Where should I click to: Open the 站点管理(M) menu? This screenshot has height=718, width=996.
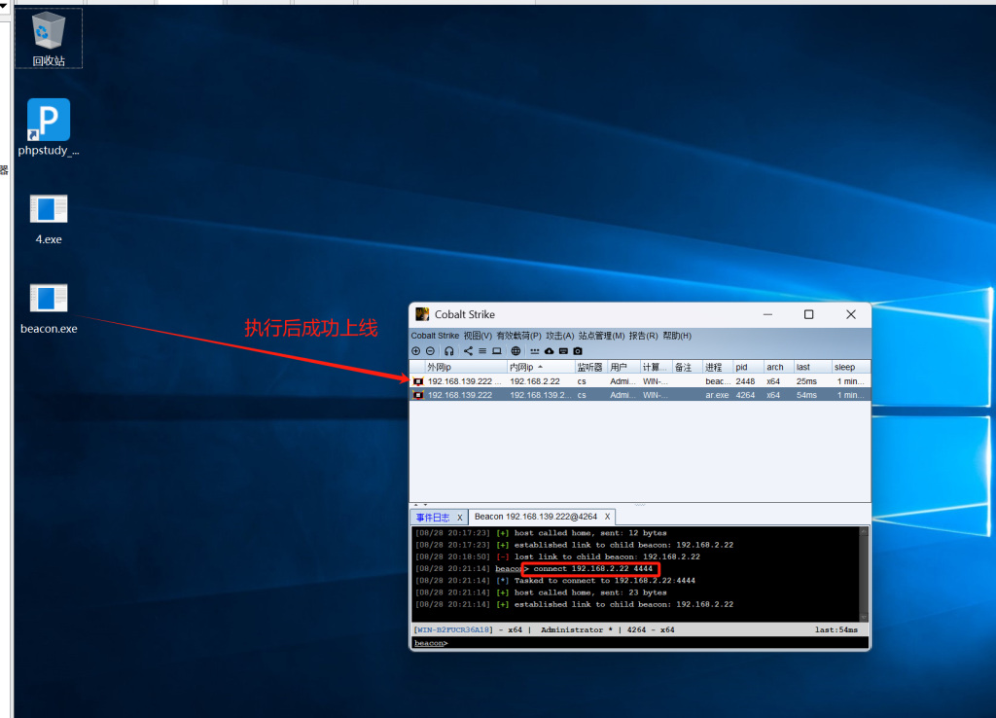click(x=601, y=336)
